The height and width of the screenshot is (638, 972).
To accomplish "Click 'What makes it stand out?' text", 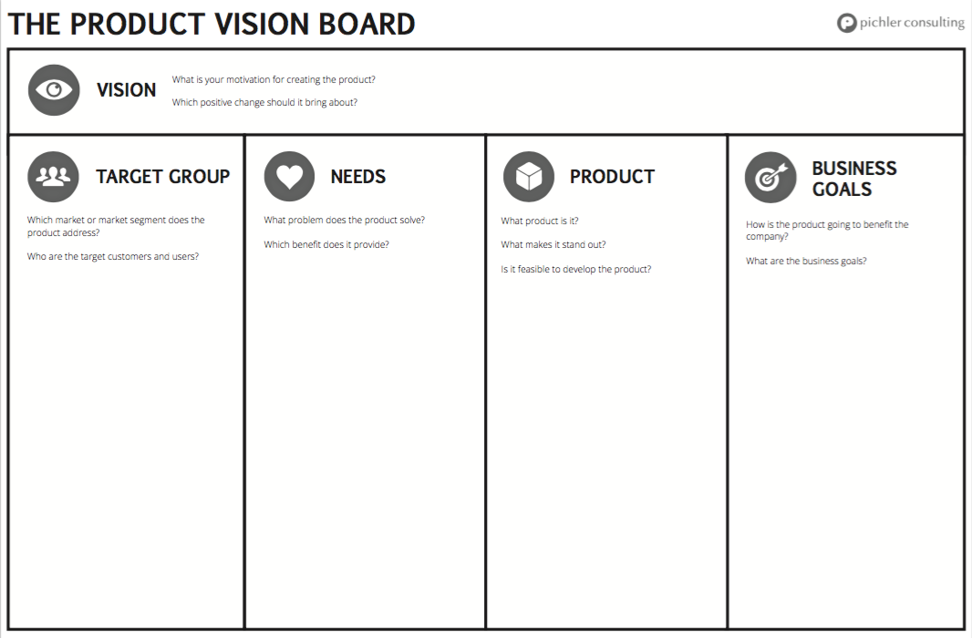I will click(x=553, y=244).
